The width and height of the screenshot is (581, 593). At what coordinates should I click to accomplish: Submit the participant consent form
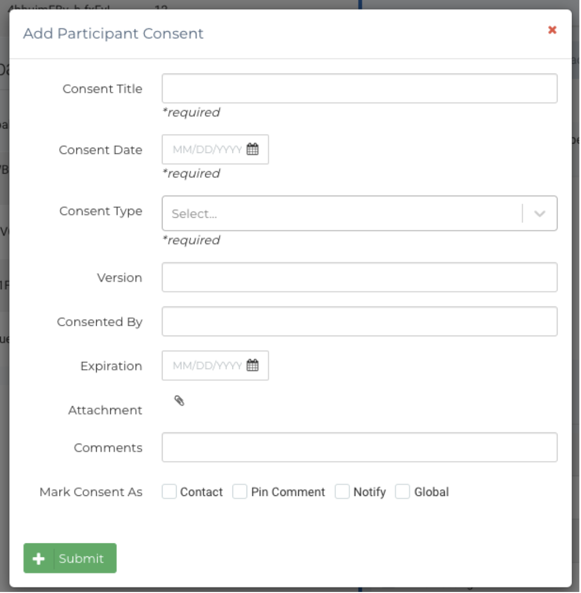(81, 559)
